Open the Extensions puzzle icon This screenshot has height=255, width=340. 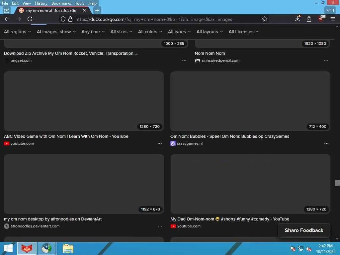click(x=309, y=19)
